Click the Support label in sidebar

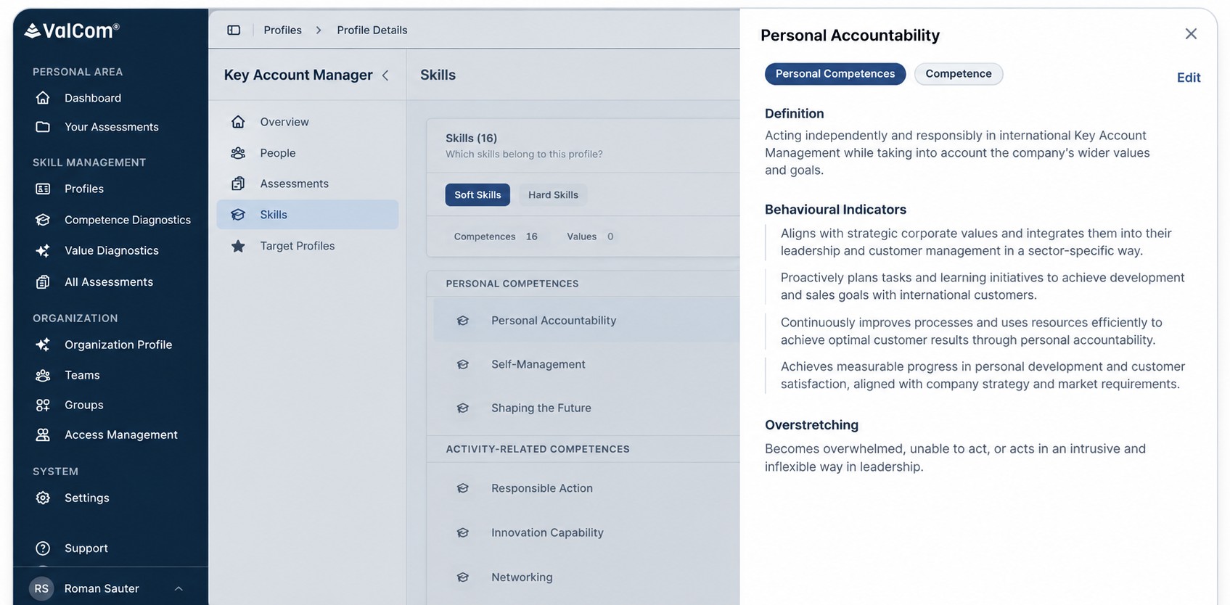86,548
